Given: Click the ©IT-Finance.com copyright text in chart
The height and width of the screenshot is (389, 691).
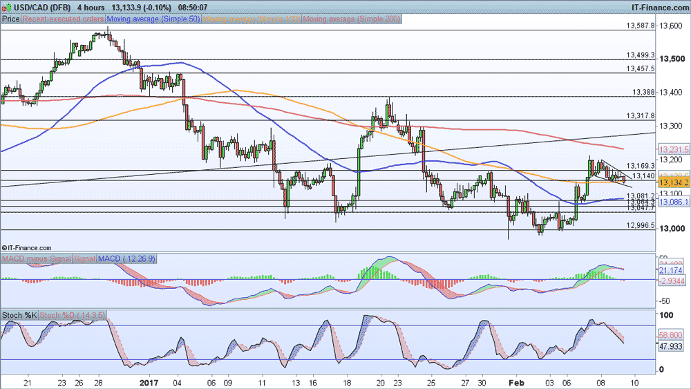Looking at the screenshot, I should 26,248.
